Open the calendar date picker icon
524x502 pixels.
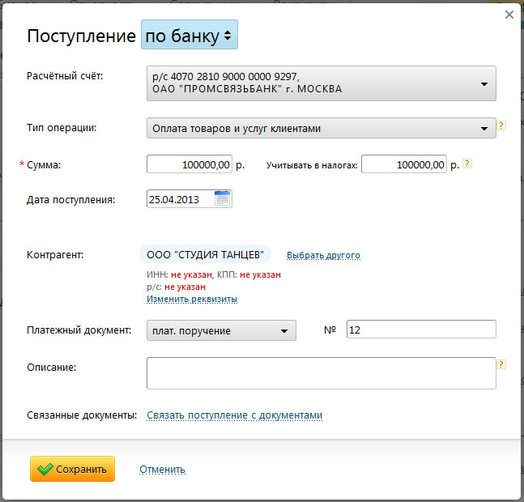click(x=223, y=198)
